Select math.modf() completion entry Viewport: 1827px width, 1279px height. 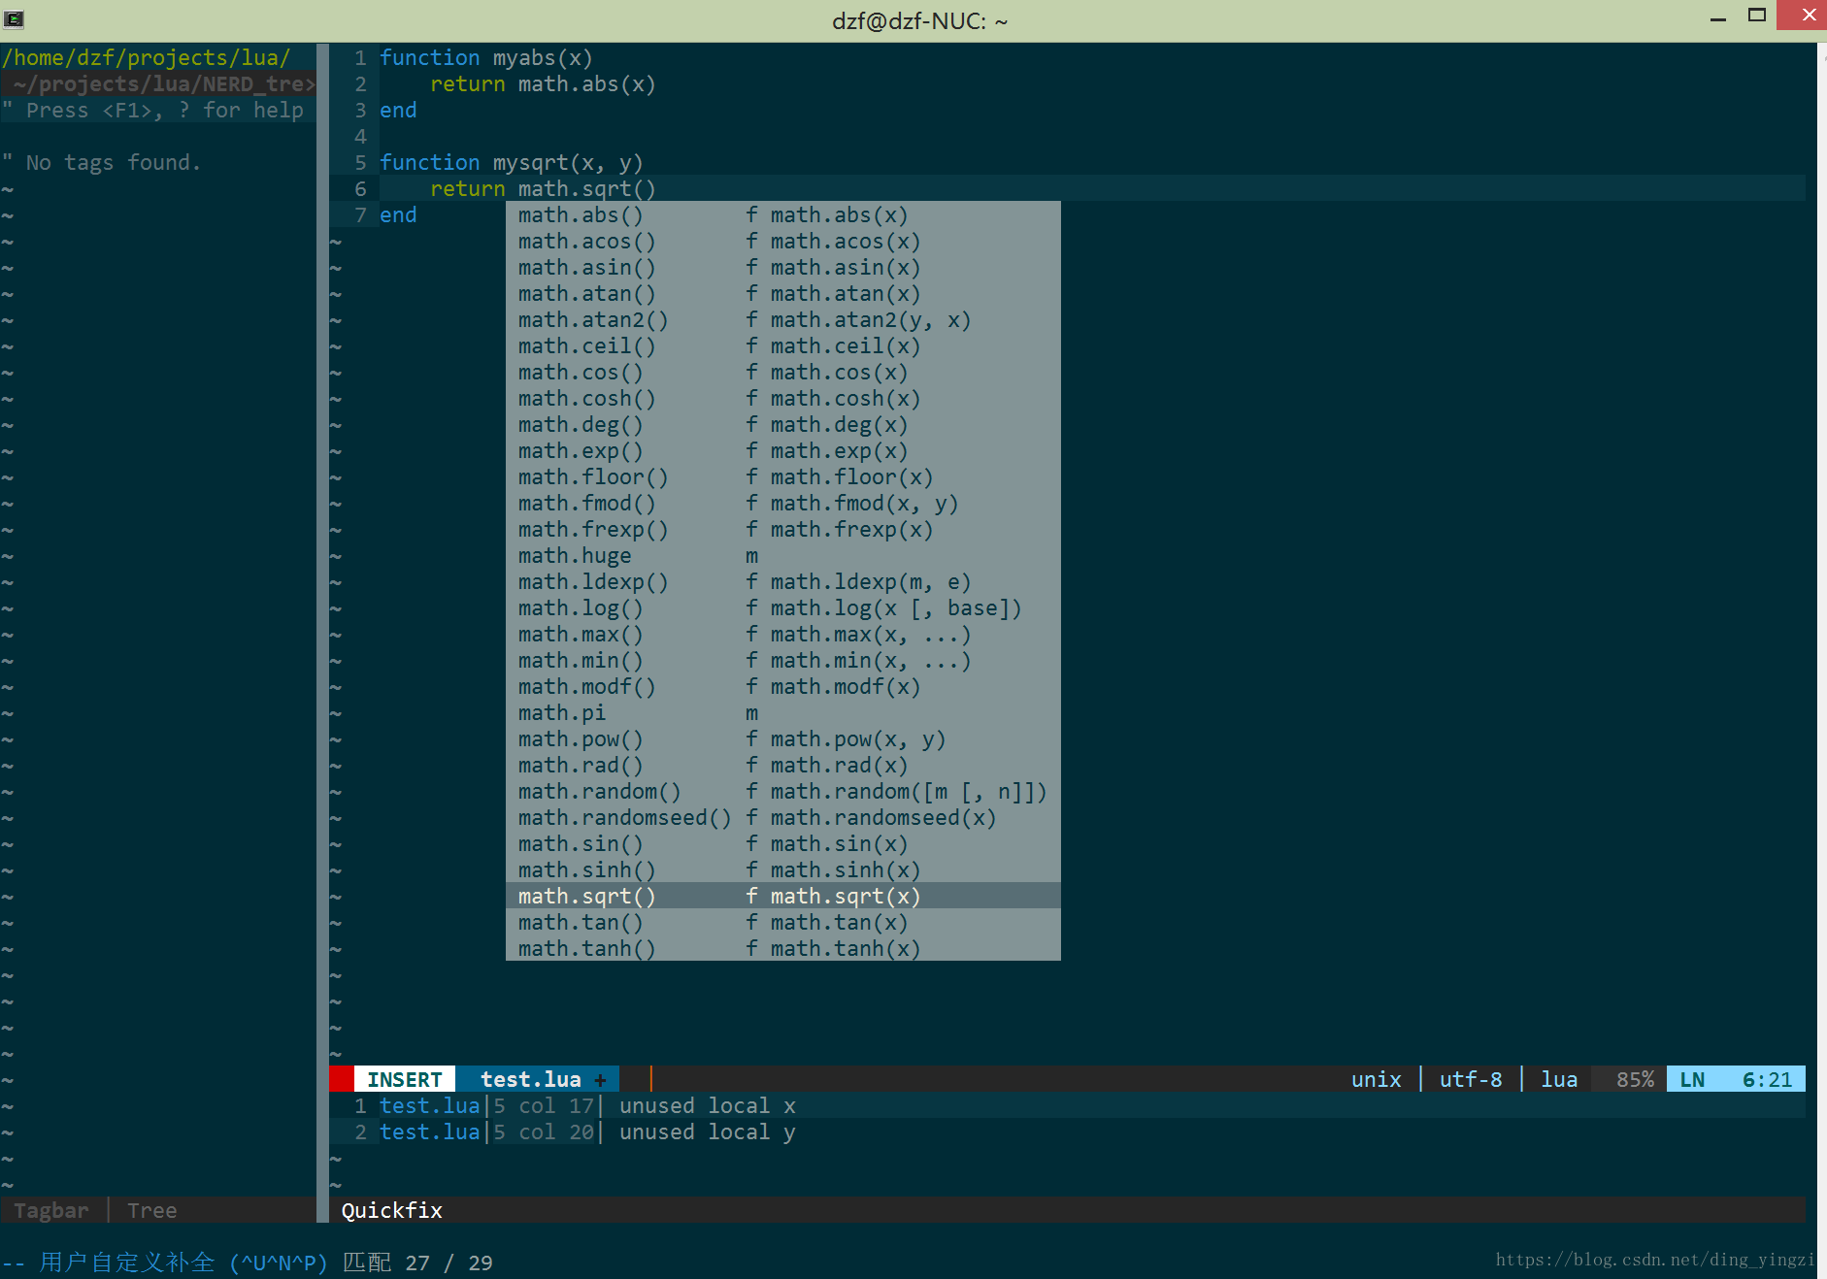[783, 687]
